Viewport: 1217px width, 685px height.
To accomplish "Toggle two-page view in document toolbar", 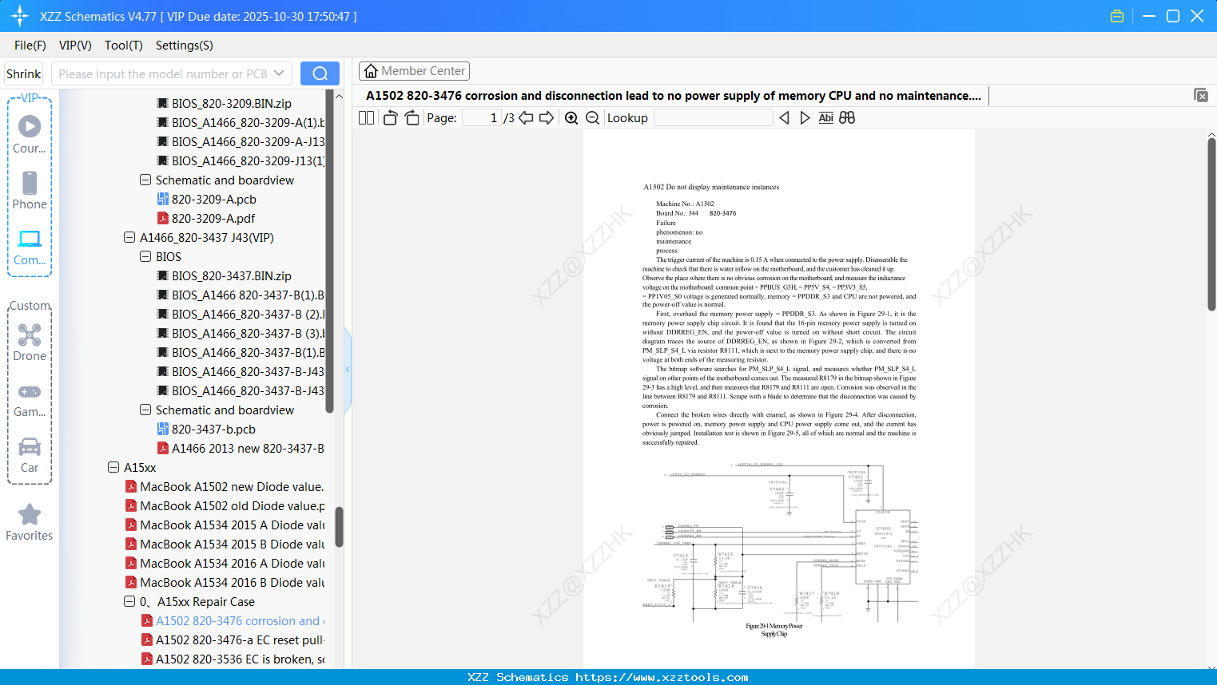I will [x=367, y=117].
